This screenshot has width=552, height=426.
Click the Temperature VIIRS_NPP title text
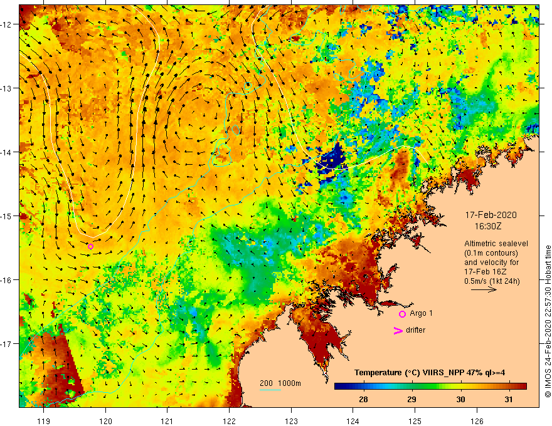pos(430,373)
